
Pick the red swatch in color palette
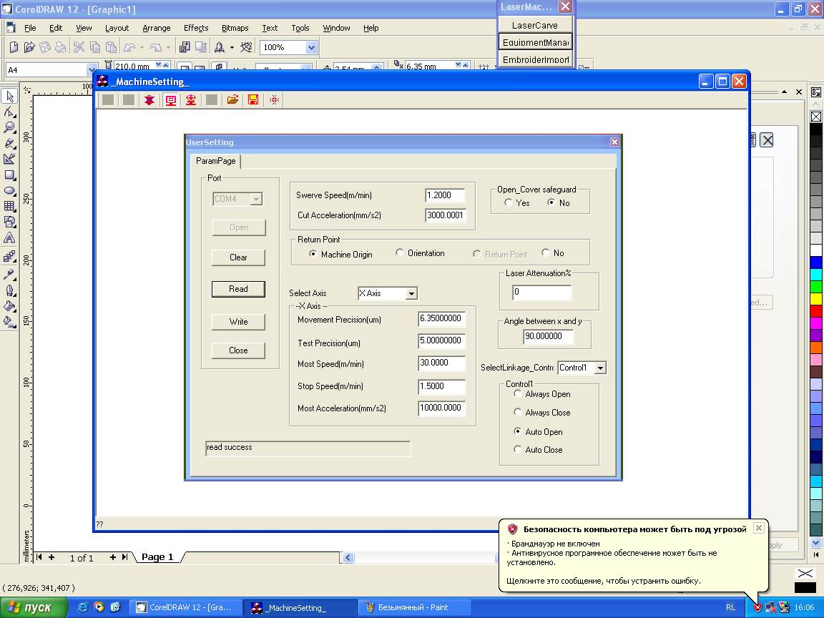[816, 310]
